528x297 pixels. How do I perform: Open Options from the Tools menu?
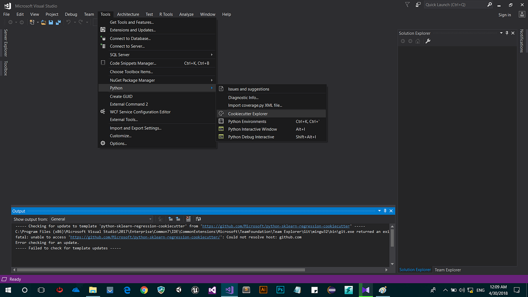pos(157,144)
